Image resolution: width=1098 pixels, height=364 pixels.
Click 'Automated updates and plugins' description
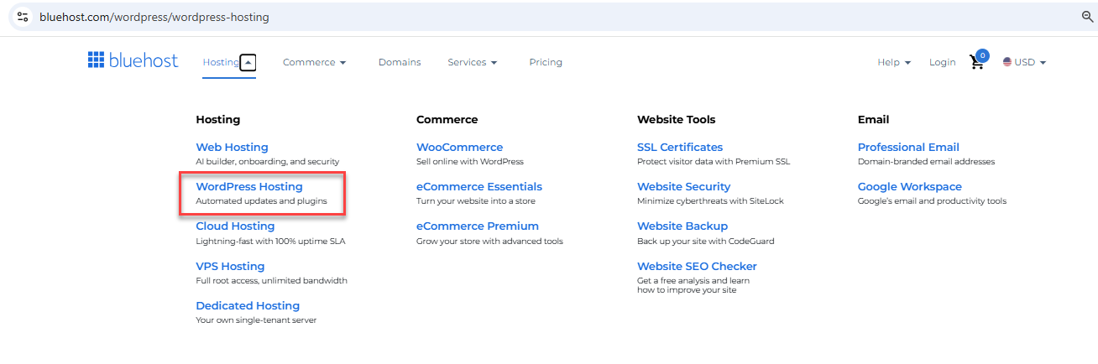pyautogui.click(x=261, y=201)
